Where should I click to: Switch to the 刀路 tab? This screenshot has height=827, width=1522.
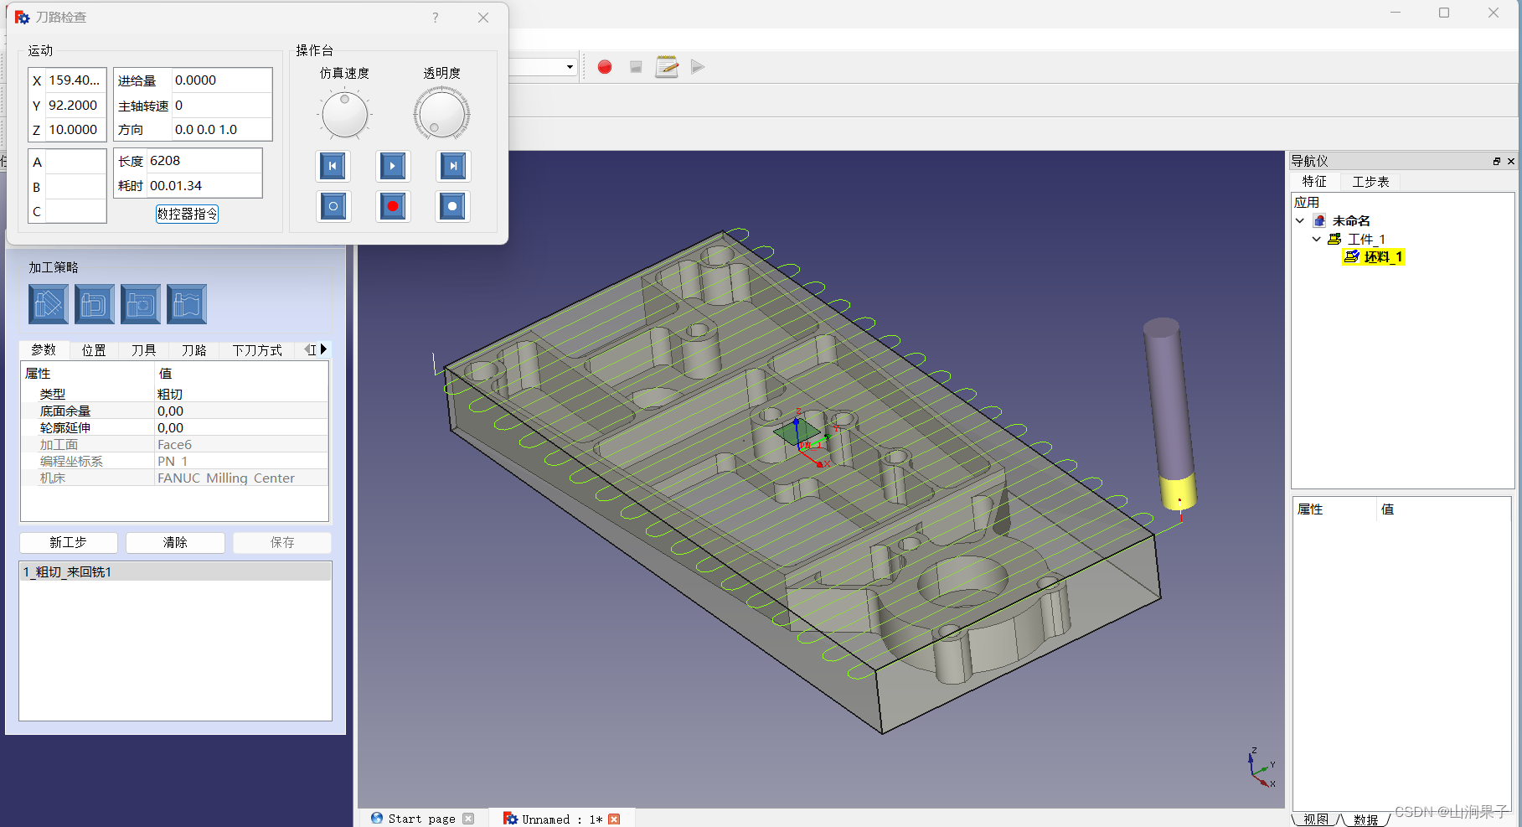tap(194, 350)
